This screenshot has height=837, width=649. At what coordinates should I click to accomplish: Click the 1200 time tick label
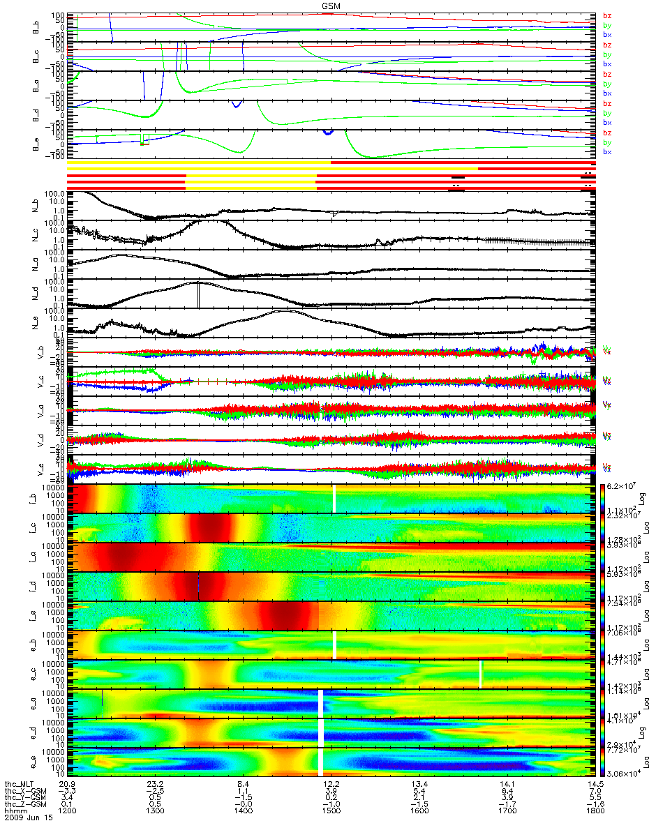click(x=66, y=812)
